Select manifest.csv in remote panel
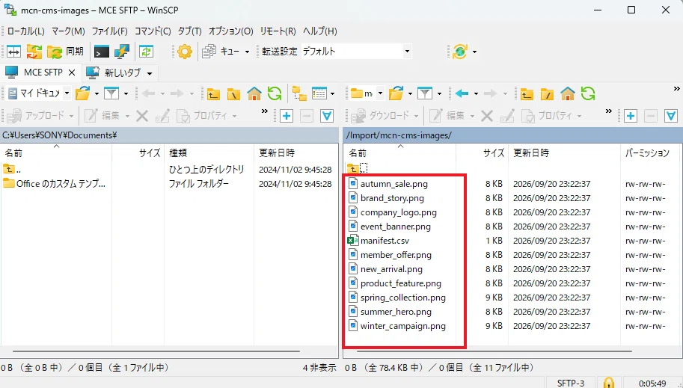 click(x=385, y=241)
